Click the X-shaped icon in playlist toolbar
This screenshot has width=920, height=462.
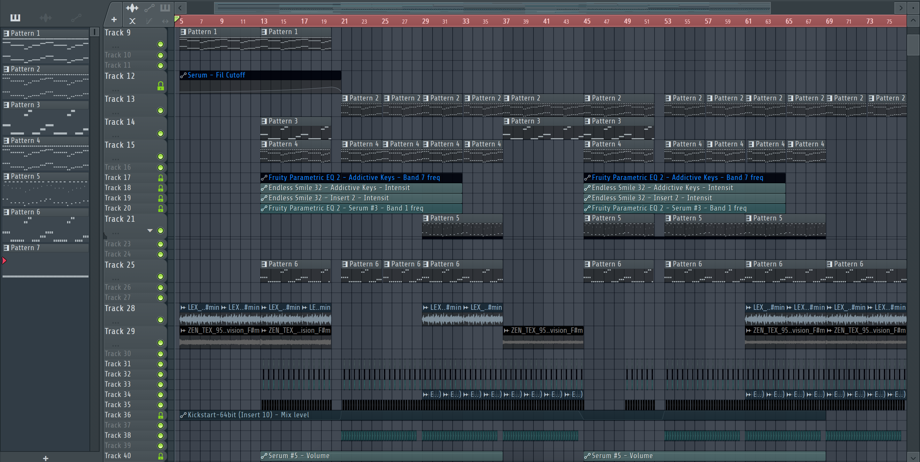point(132,21)
